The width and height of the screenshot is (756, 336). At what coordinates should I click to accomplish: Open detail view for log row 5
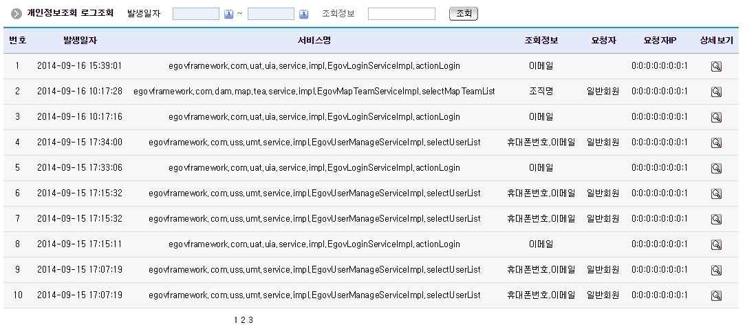point(715,168)
